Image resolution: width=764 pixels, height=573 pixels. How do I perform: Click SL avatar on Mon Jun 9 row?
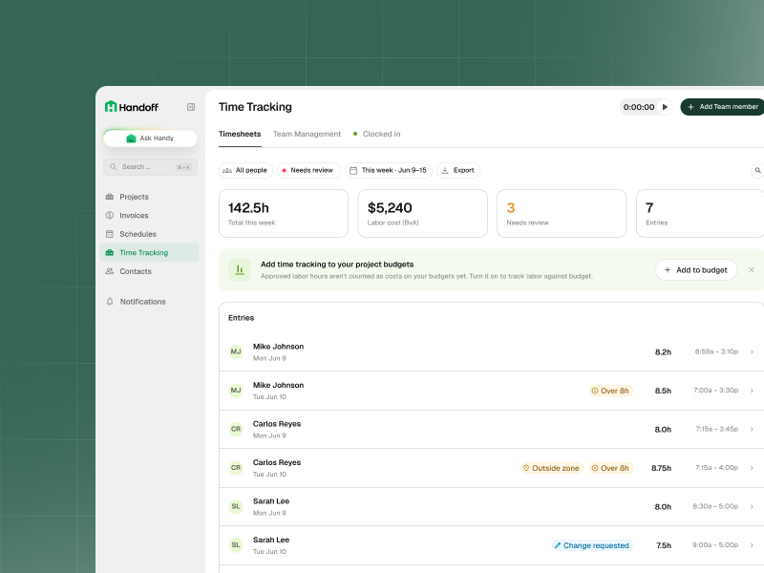coord(236,507)
